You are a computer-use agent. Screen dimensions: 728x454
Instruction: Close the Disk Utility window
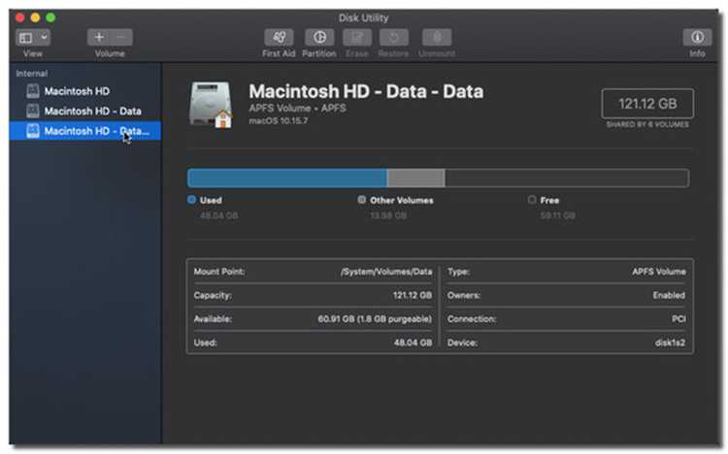[x=20, y=17]
